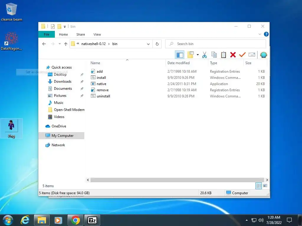
Task: Click the Properties checkmark in title bar
Action: 52,26
